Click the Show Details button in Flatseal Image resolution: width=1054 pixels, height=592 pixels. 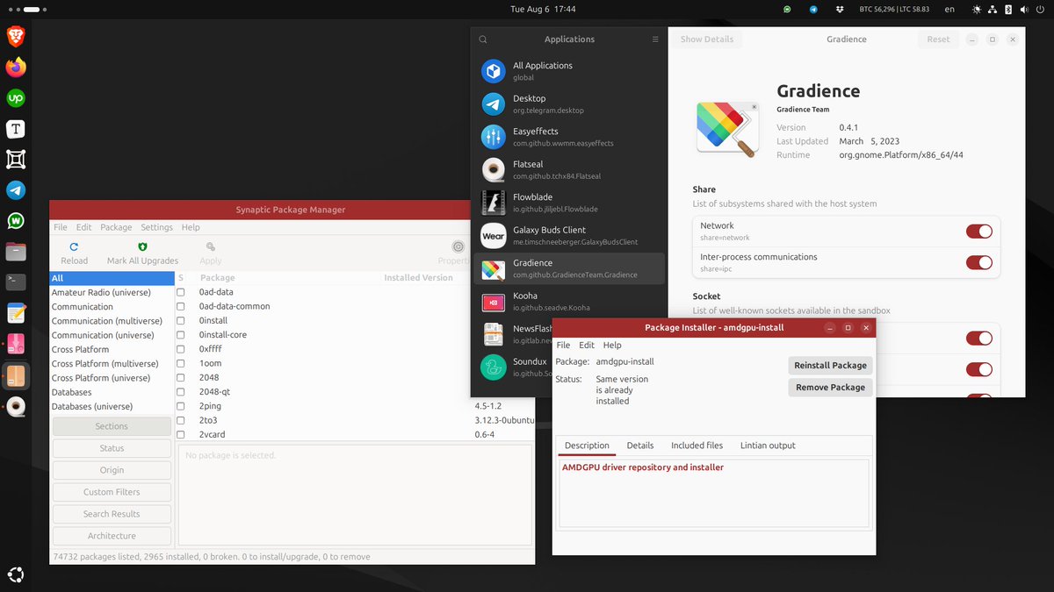tap(707, 39)
